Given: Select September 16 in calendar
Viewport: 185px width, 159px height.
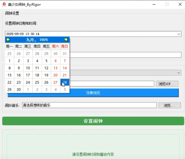Looking at the screenshot, I should coord(19,75).
